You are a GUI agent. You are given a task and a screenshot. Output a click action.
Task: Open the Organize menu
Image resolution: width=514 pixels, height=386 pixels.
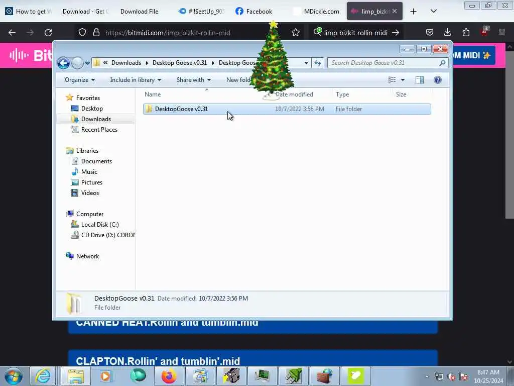click(80, 80)
